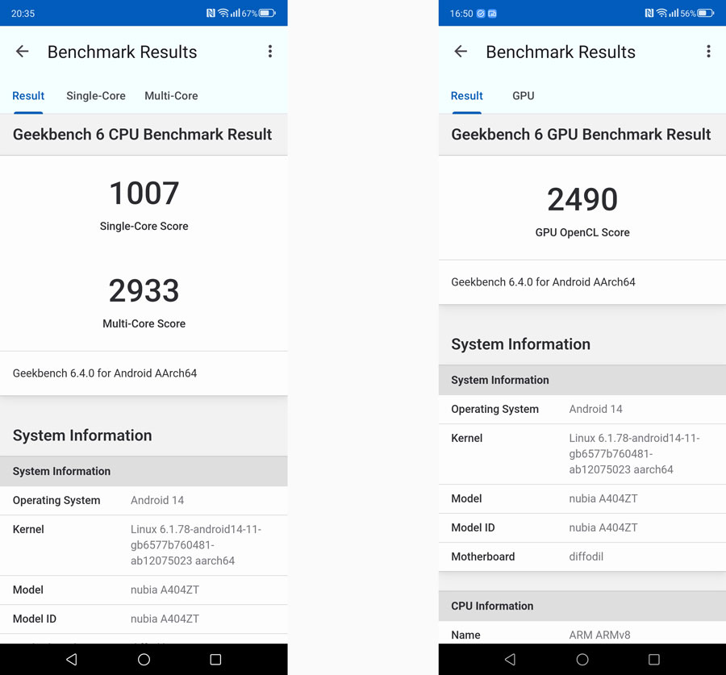Tap back arrow in CPU results screen
The image size is (726, 675).
point(23,52)
